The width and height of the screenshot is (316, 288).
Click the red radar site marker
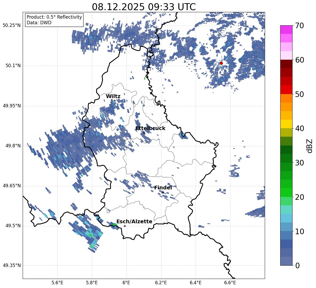coord(221,63)
